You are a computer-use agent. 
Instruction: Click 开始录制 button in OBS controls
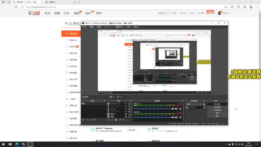tap(217, 107)
